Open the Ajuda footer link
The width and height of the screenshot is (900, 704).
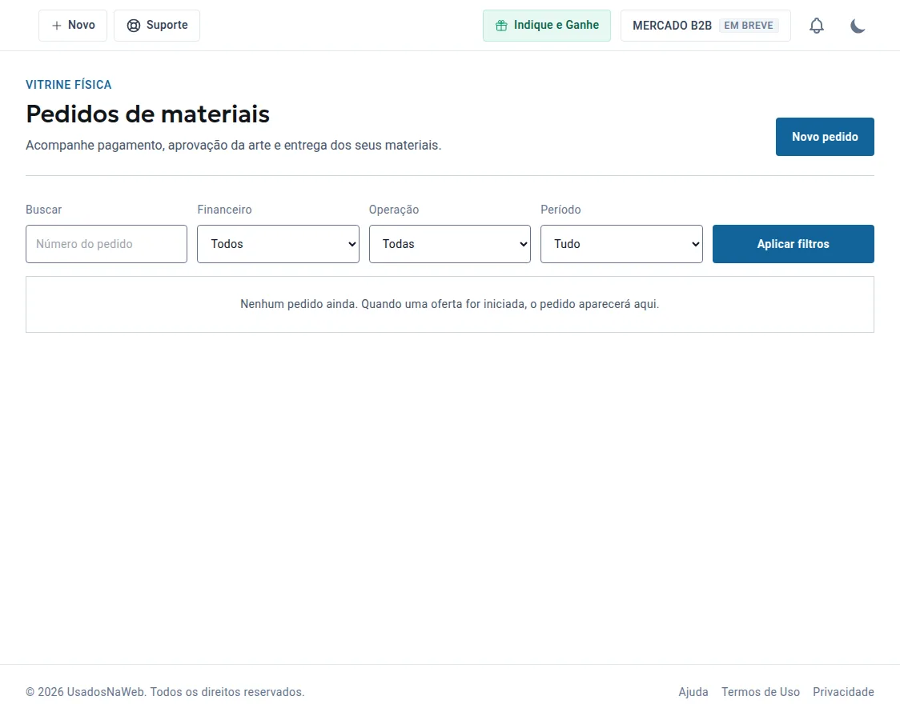(693, 692)
